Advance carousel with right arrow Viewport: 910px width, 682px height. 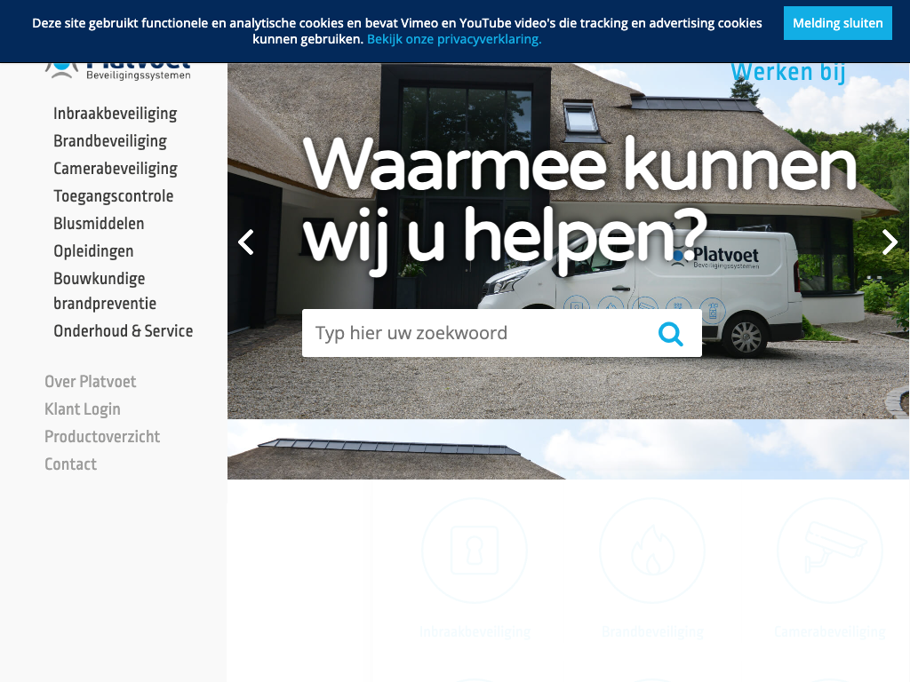890,242
